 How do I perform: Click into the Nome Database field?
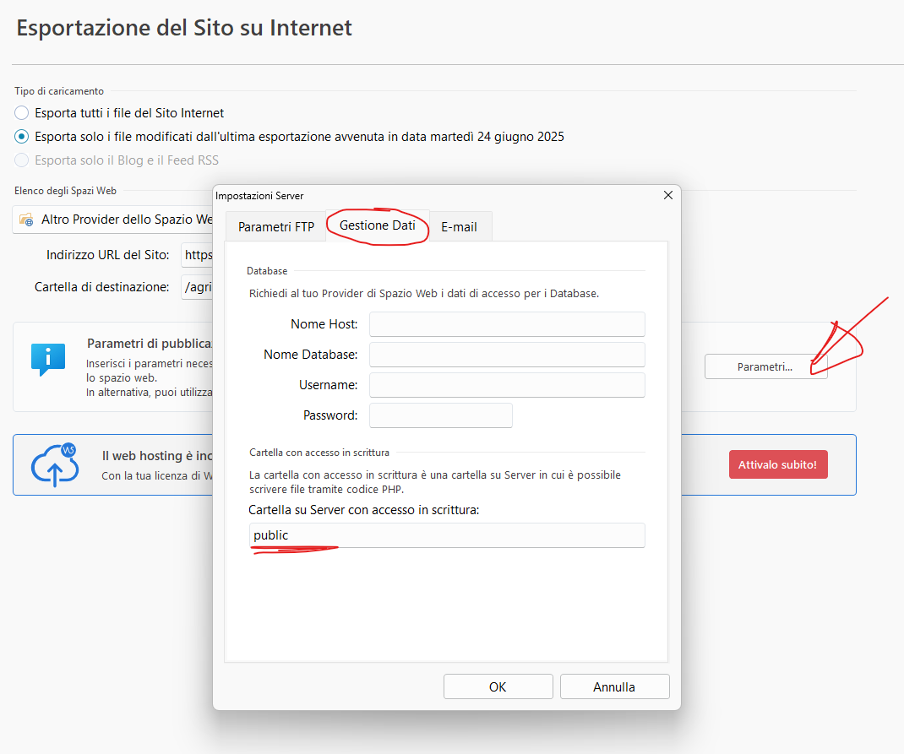(x=507, y=355)
